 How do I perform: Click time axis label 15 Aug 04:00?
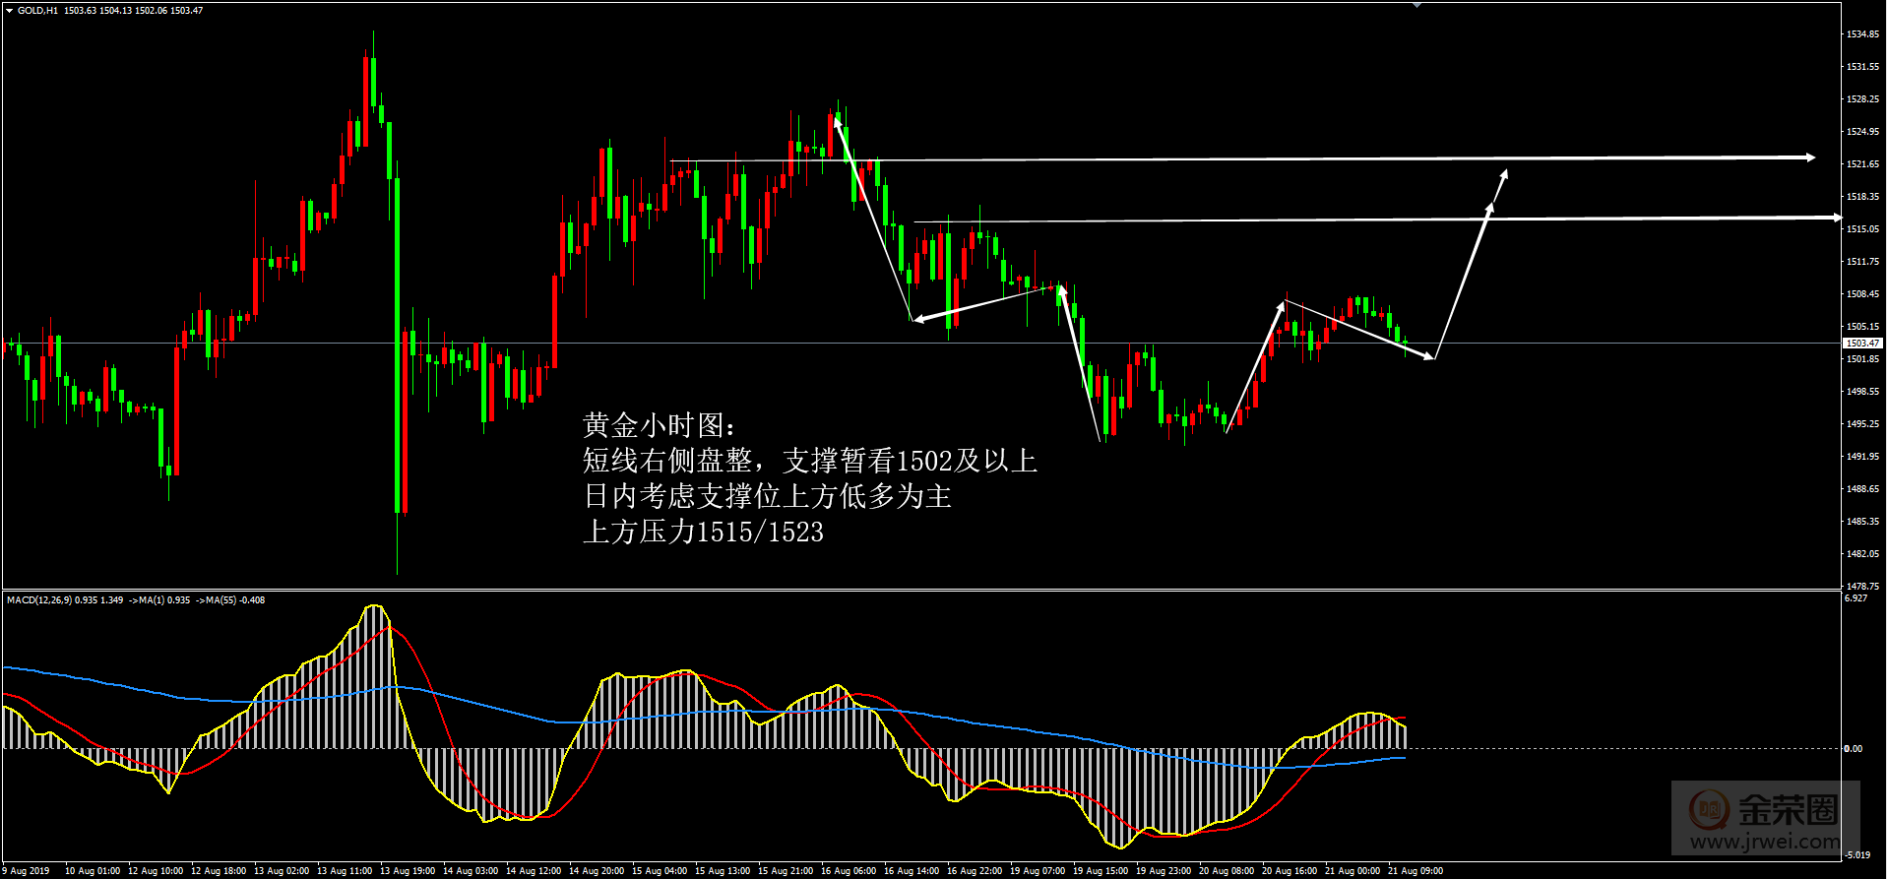tap(660, 871)
